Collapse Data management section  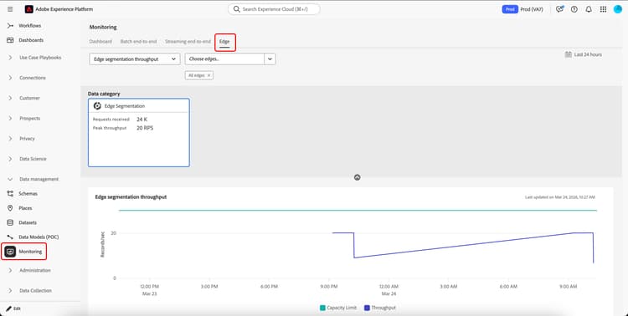(10, 179)
